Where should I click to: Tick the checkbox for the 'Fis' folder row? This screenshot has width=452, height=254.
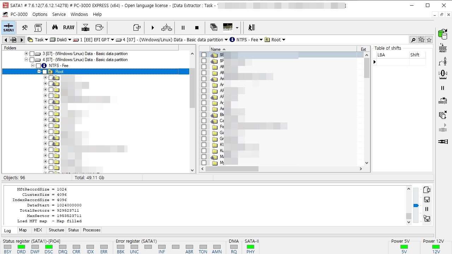(204, 127)
